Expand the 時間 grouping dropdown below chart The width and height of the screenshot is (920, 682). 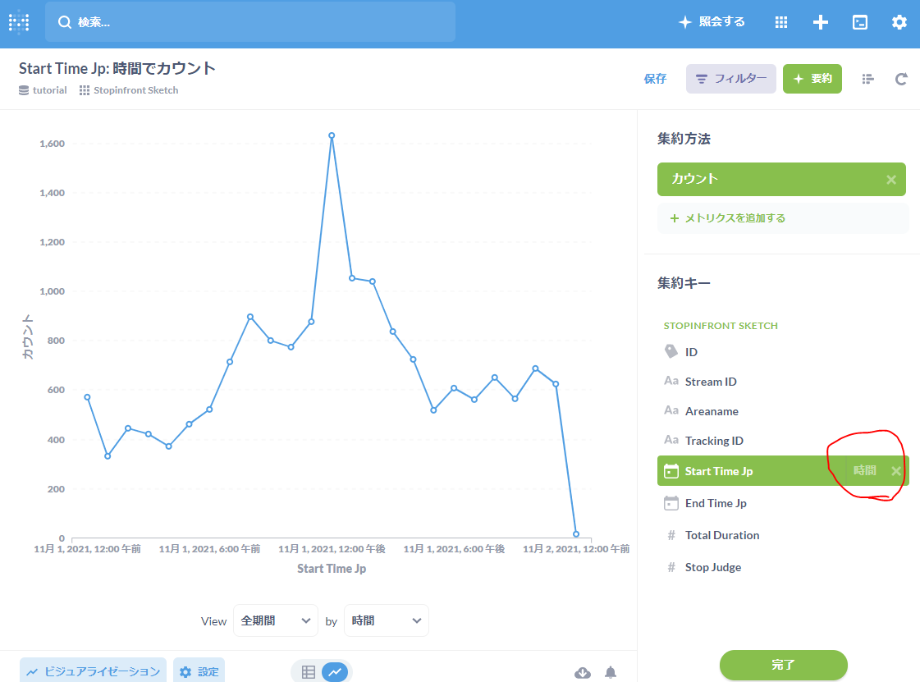click(x=386, y=620)
